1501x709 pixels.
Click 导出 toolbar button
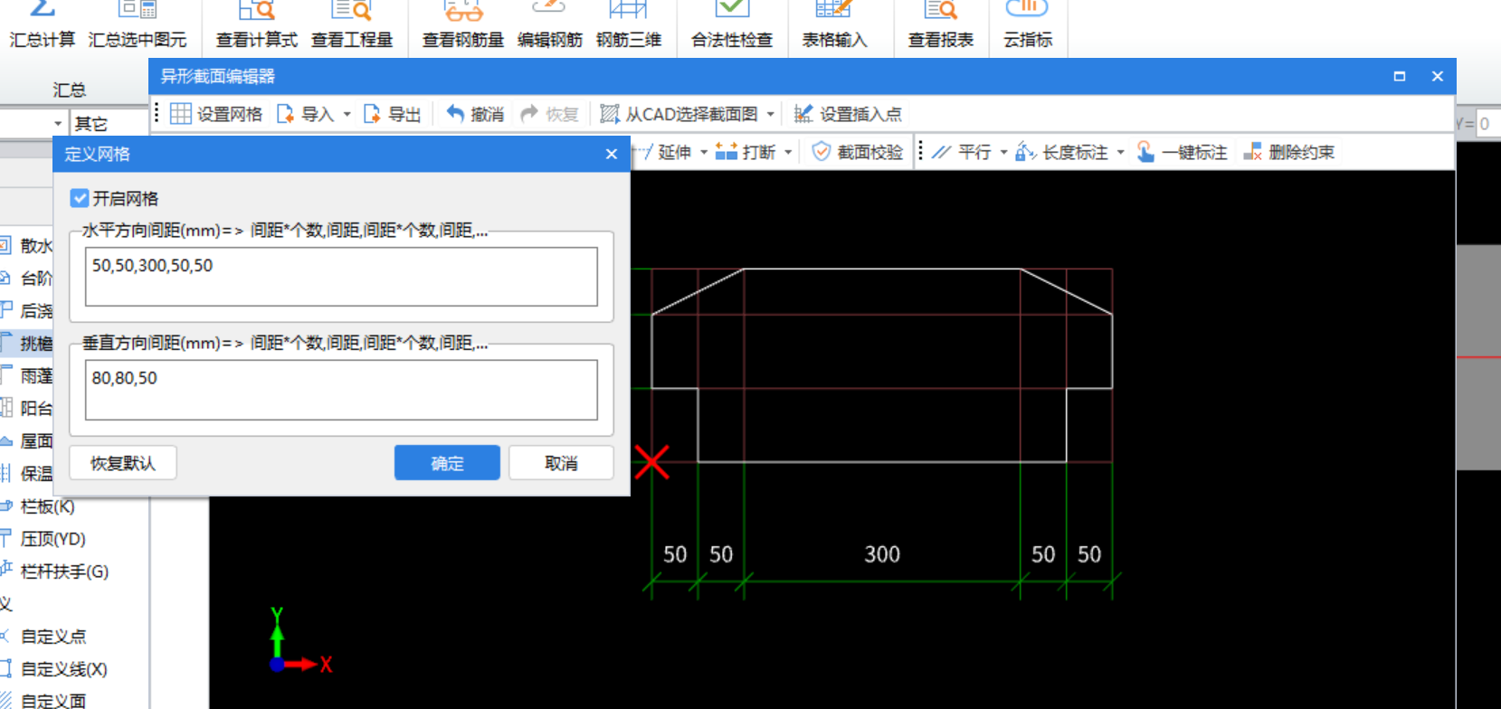(x=393, y=114)
